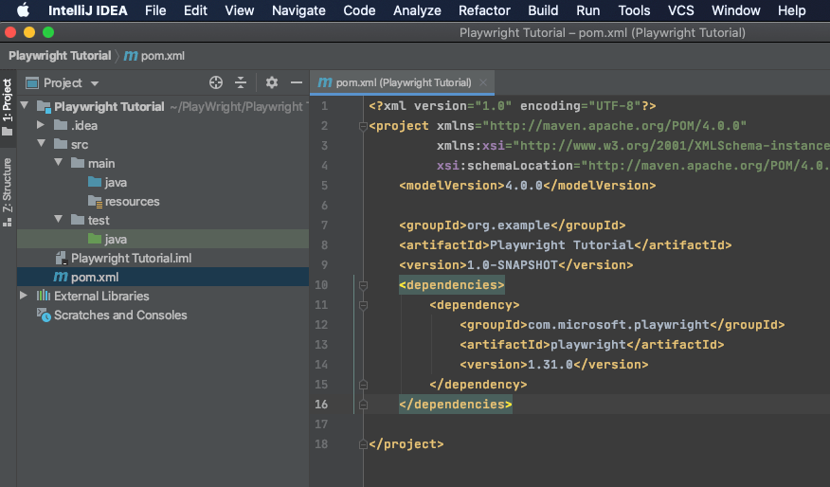Click org.example groupId on line 7

pos(509,225)
